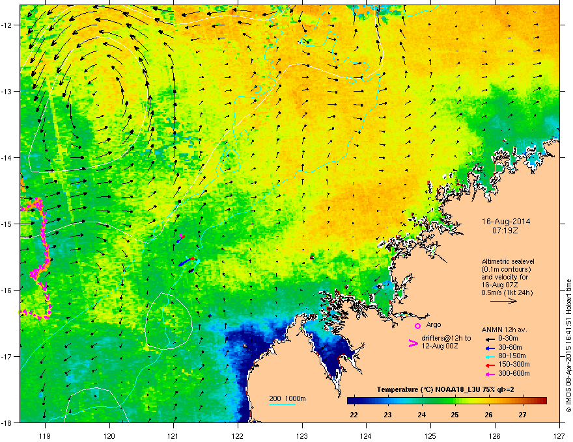Click latitude axis label -13
Screen dimensions: 573x442
coord(7,91)
